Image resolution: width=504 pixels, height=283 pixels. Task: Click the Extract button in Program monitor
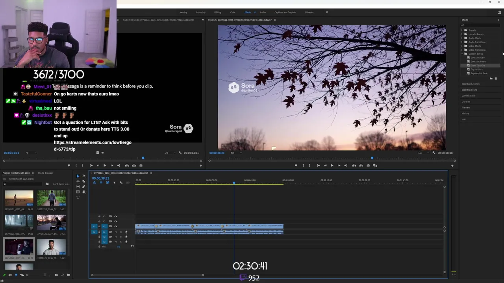point(361,165)
